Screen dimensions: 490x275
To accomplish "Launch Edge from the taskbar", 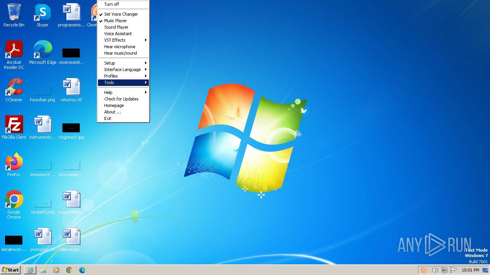I will 82,270.
